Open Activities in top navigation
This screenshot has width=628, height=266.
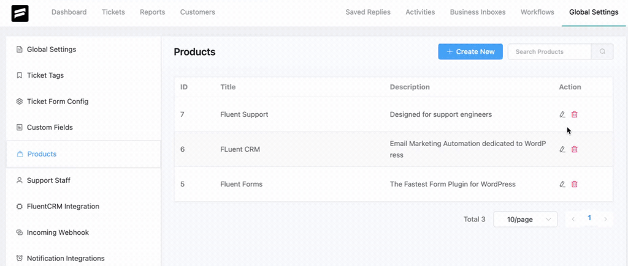click(x=420, y=12)
